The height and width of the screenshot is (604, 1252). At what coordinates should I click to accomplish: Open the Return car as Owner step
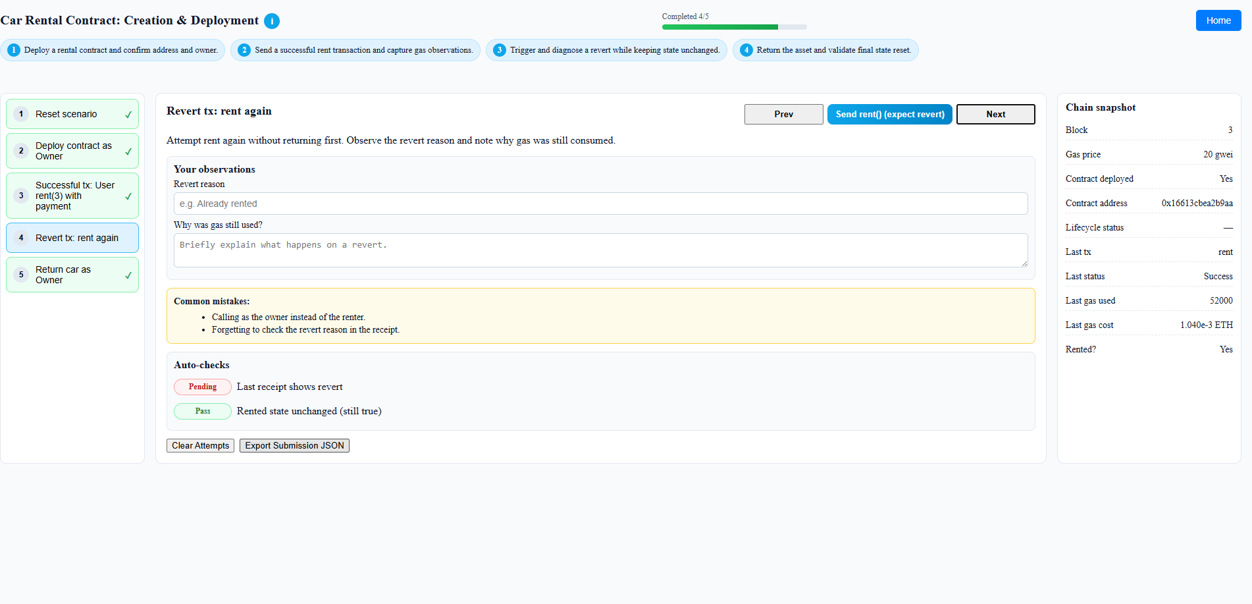click(x=72, y=275)
